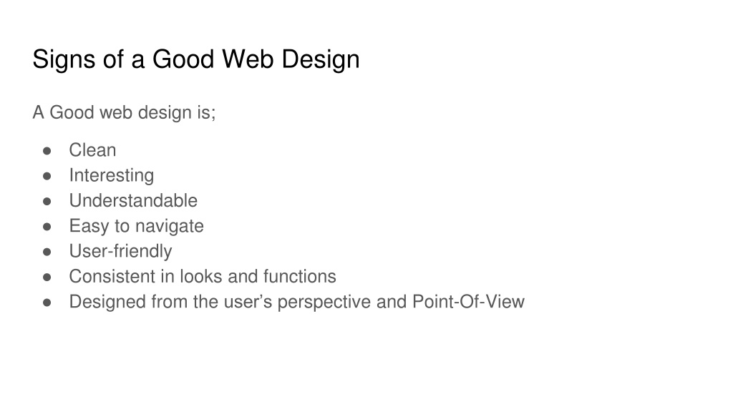733x412 pixels.
Task: Click the bullet dot beside 'Easy to navigate'
Action: (x=47, y=227)
